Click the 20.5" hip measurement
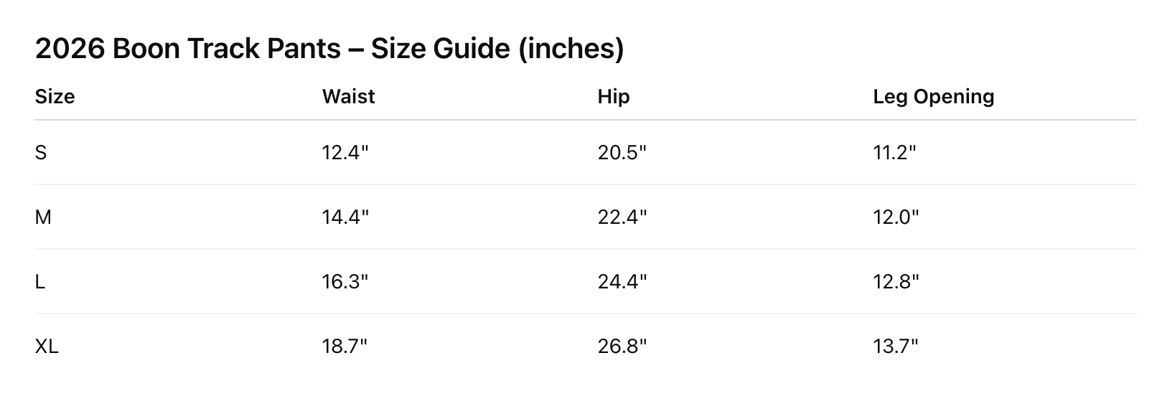Viewport: 1157px width, 419px height. click(622, 152)
